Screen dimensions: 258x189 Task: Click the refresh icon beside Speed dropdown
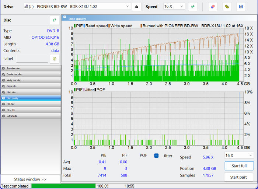[x=193, y=7]
